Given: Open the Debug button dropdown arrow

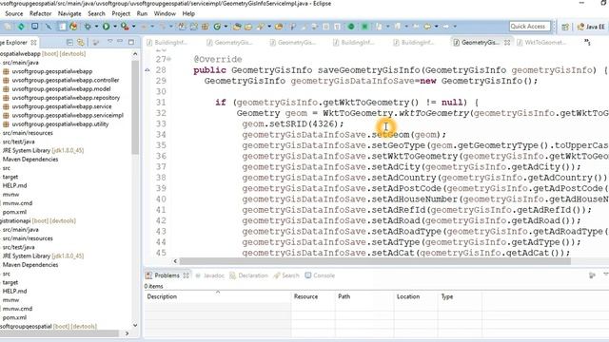Looking at the screenshot, I should coord(96,27).
